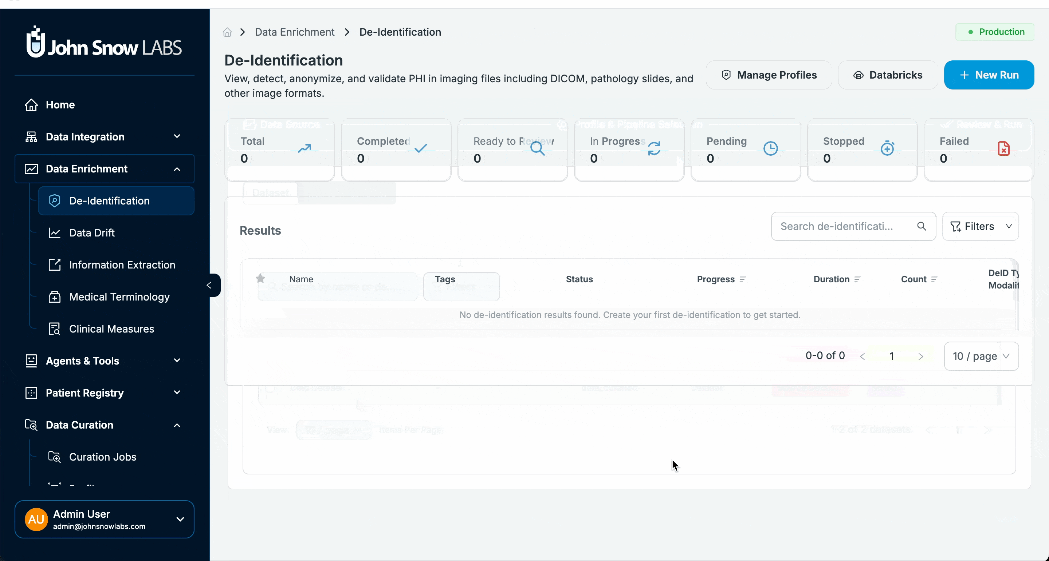Sort by Progress column icon

743,279
